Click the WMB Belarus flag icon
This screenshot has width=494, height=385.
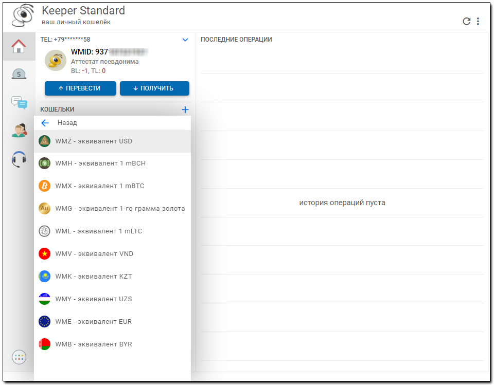pyautogui.click(x=44, y=344)
